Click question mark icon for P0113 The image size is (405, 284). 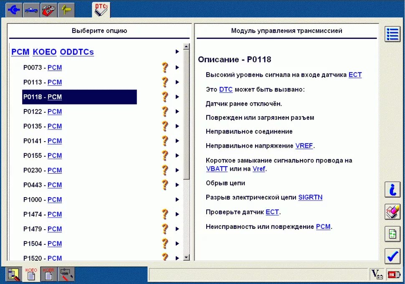[165, 82]
